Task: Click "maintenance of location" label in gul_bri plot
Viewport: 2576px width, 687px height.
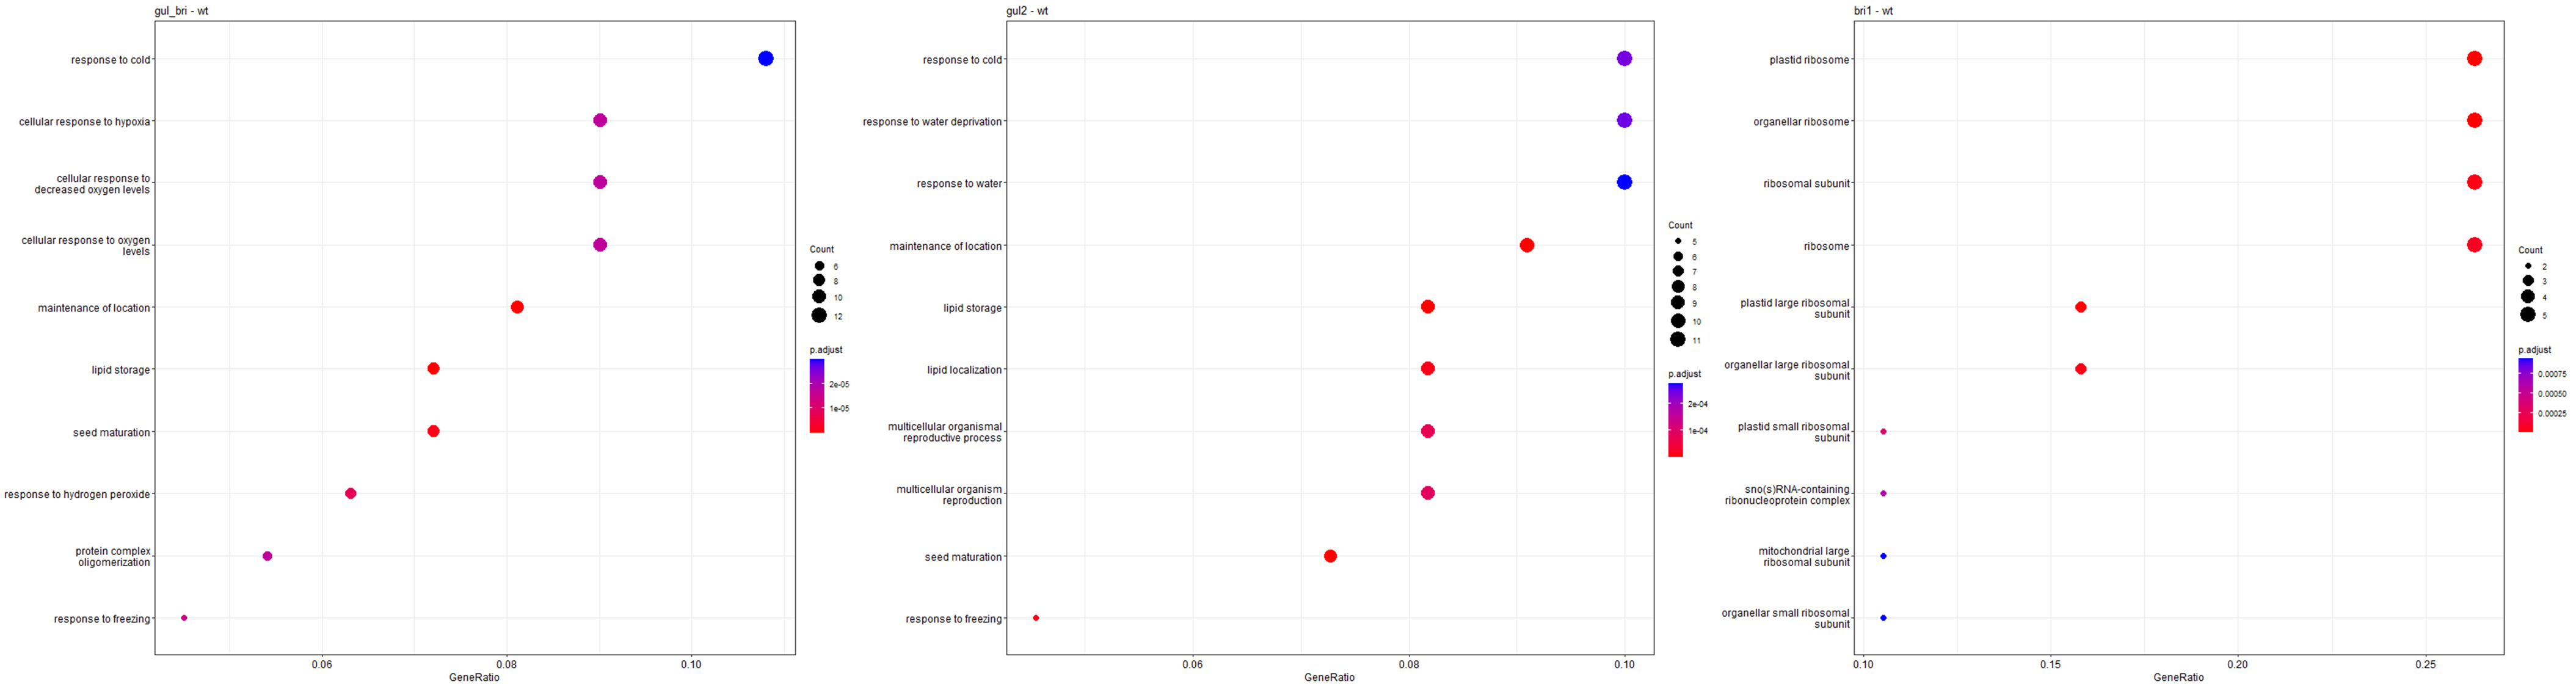Action: pyautogui.click(x=94, y=308)
